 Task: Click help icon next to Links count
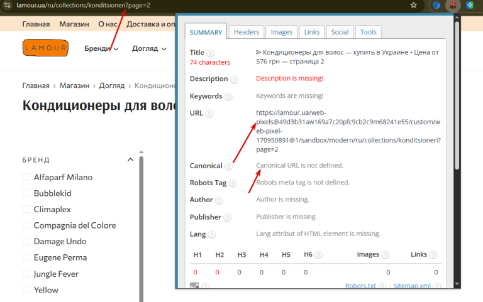(433, 255)
